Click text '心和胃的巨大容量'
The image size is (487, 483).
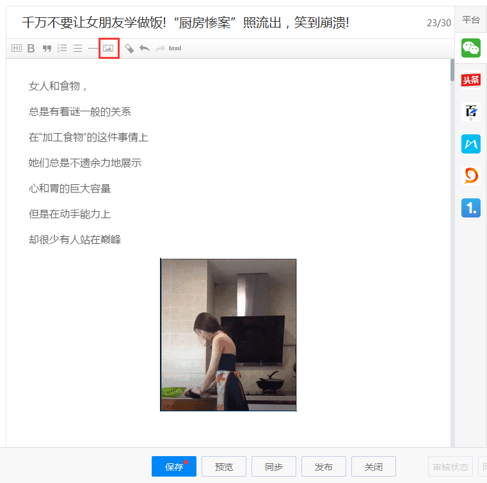(x=70, y=189)
